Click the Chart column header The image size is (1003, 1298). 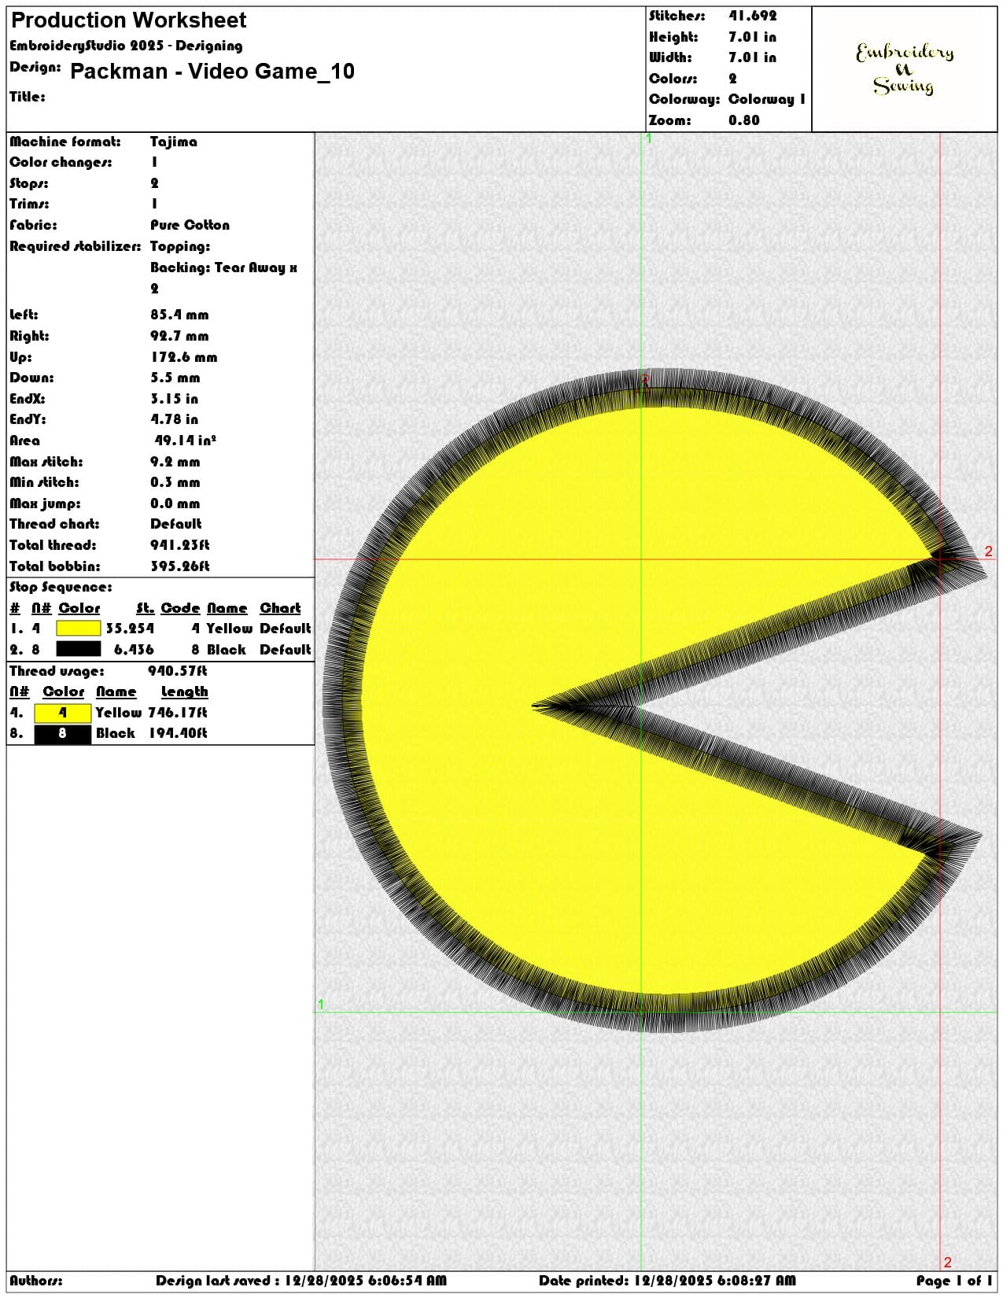(281, 608)
